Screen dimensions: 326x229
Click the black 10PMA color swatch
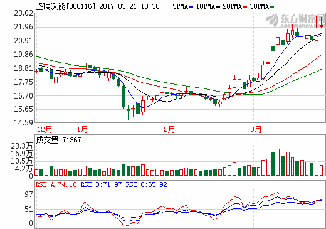coord(218,7)
